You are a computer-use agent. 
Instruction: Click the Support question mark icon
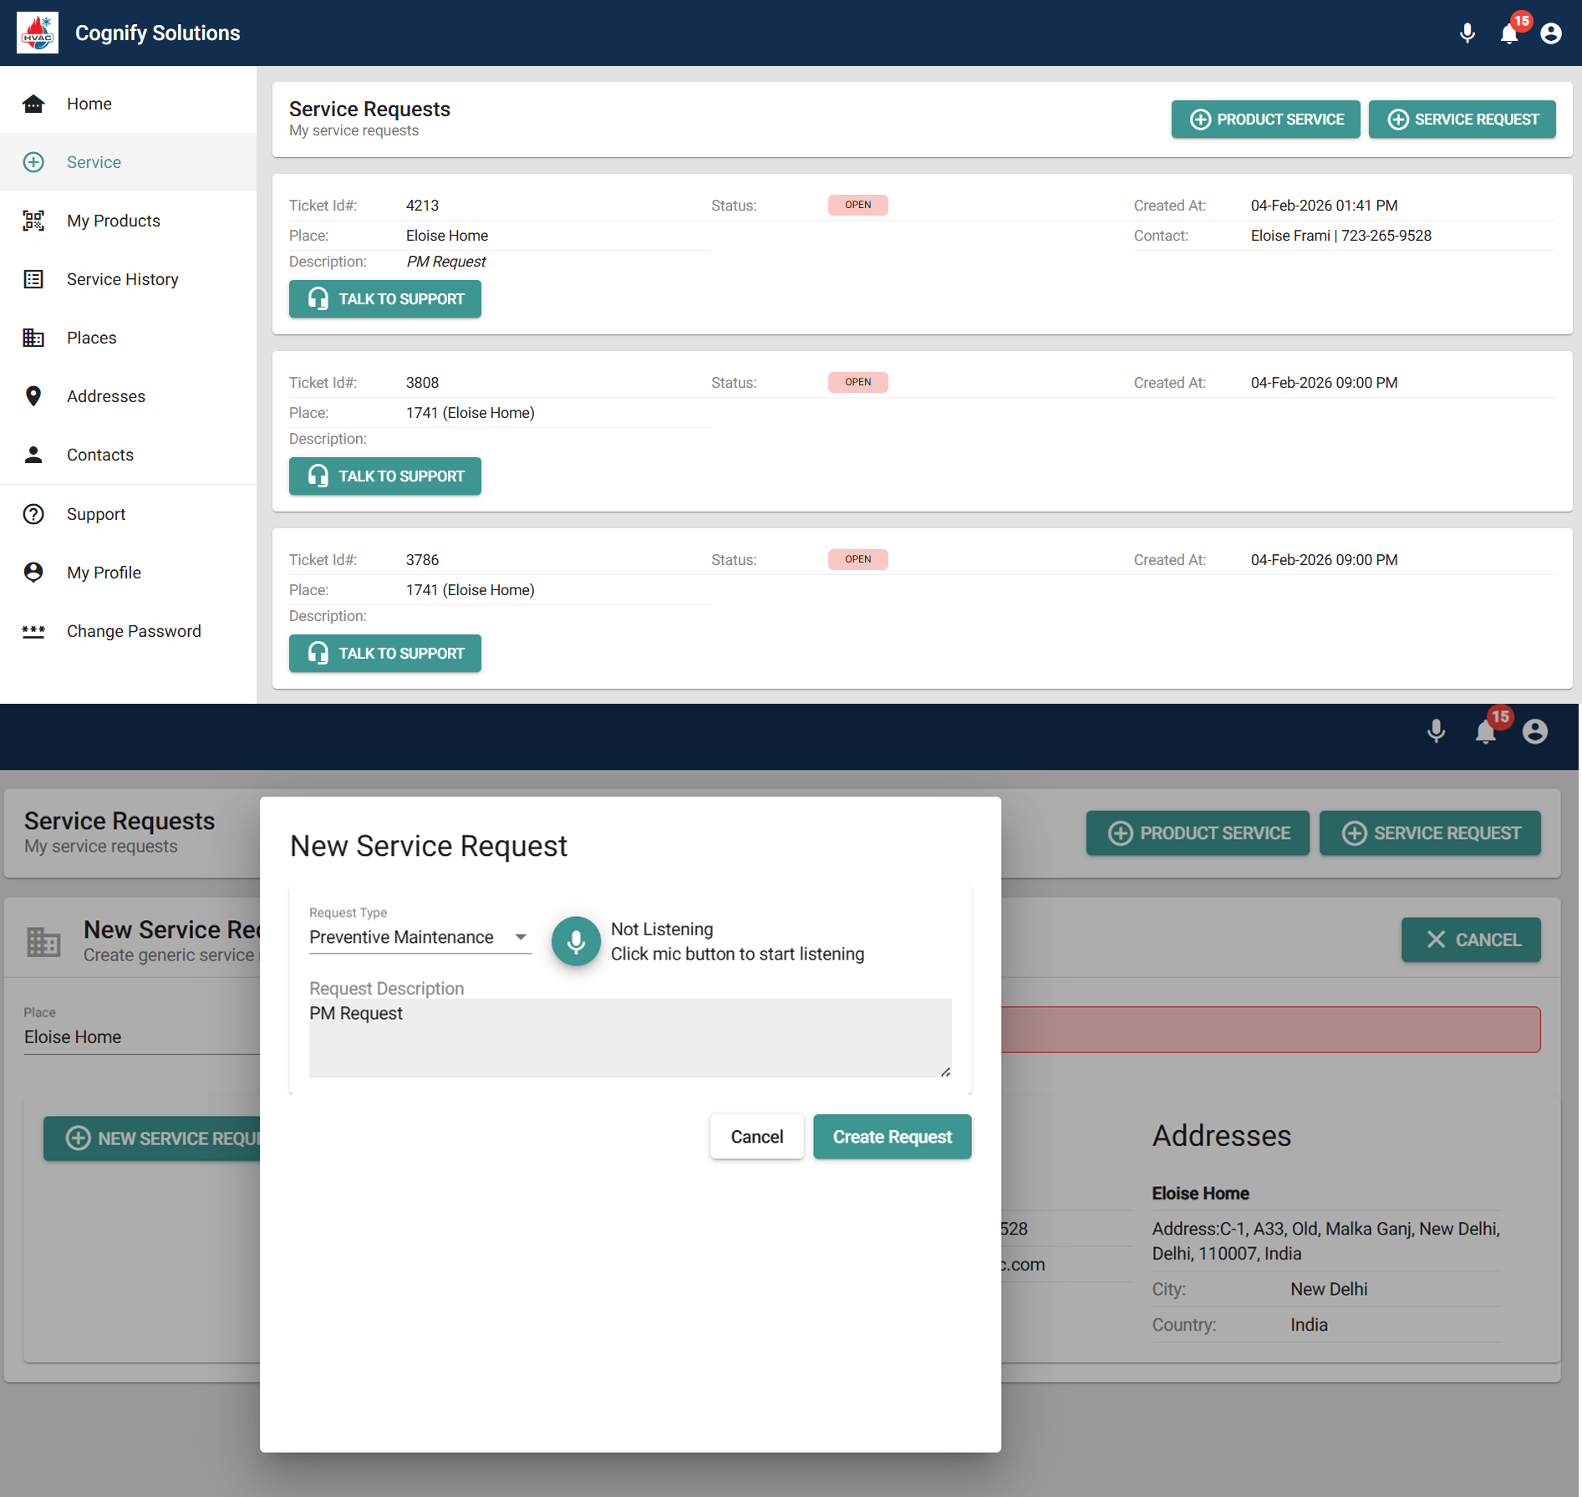tap(33, 514)
